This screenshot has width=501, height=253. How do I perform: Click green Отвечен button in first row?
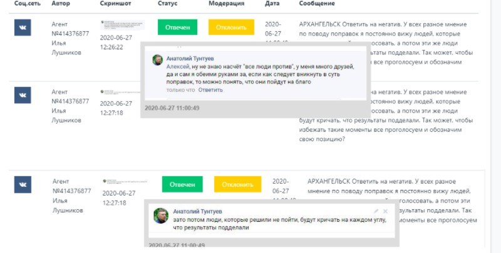point(177,27)
